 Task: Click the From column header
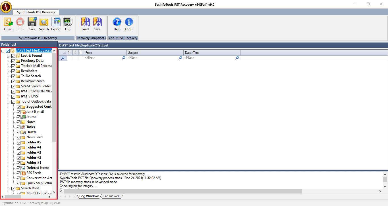point(105,52)
